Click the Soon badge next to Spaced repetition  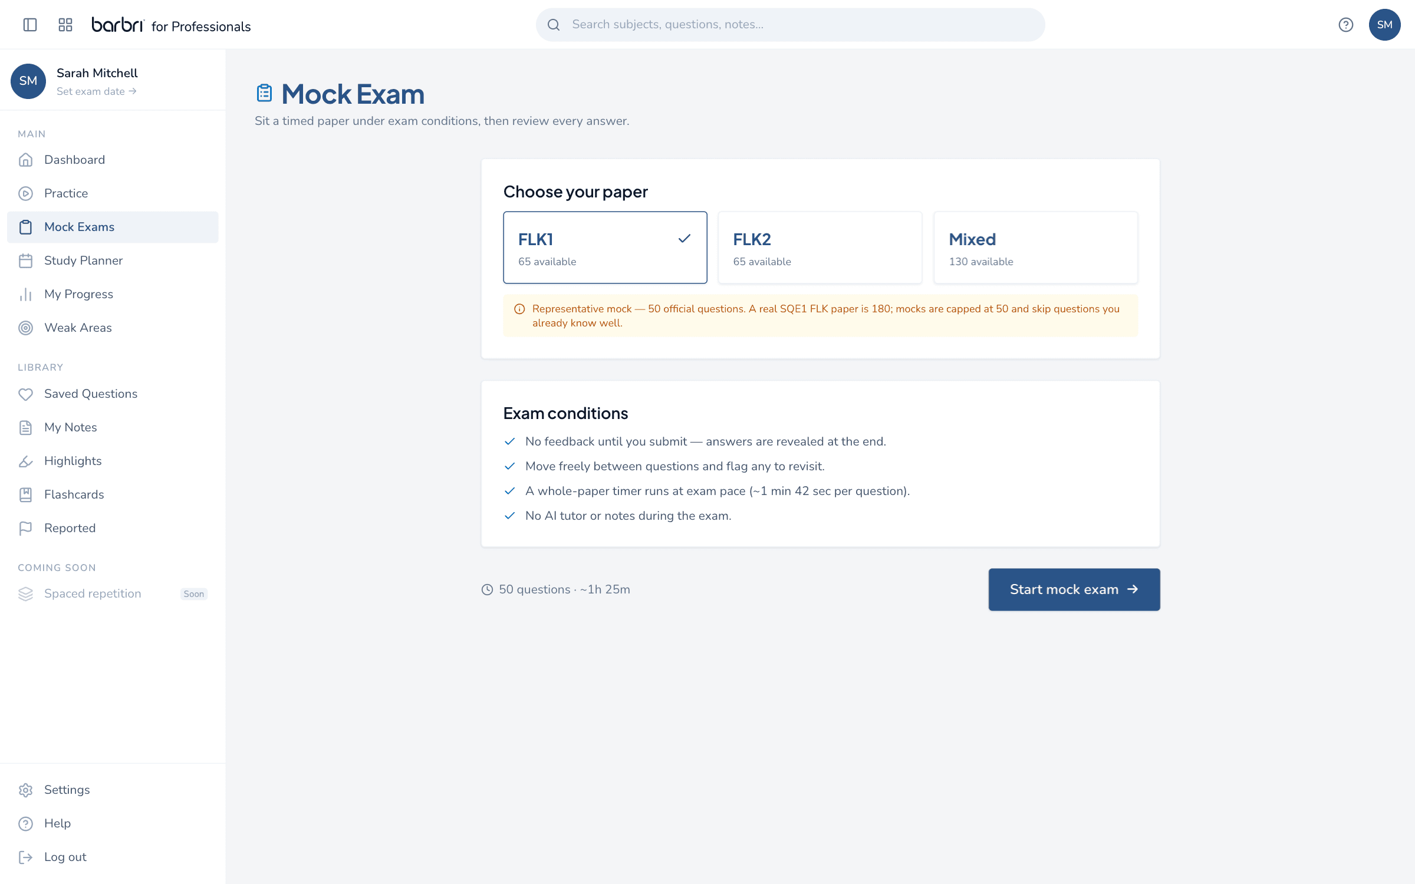point(193,594)
